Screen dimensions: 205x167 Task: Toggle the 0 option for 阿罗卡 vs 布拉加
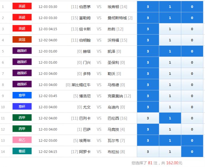click(192, 152)
